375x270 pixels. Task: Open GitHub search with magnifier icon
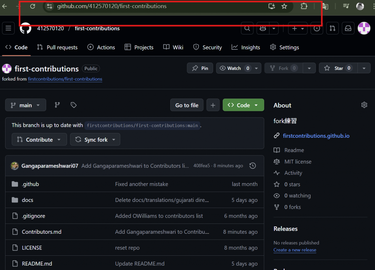[247, 29]
